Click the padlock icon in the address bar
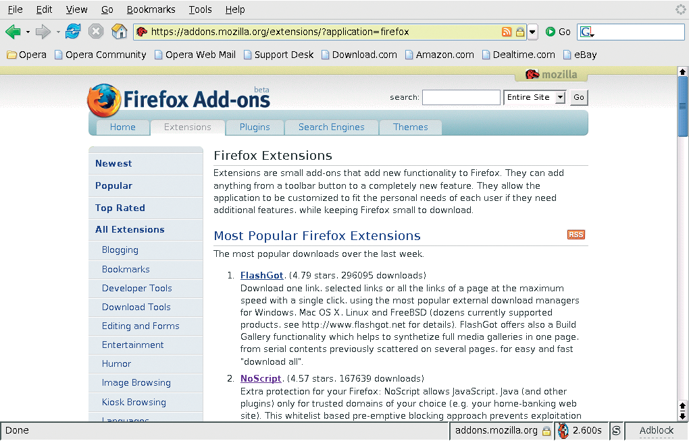Image resolution: width=689 pixels, height=441 pixels. point(520,32)
